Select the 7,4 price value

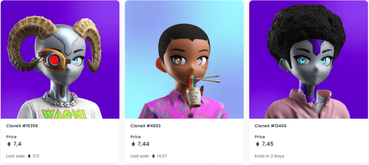click(x=17, y=144)
